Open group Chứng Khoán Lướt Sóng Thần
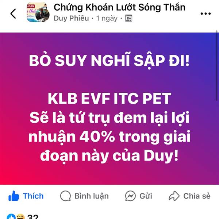 tap(120, 7)
